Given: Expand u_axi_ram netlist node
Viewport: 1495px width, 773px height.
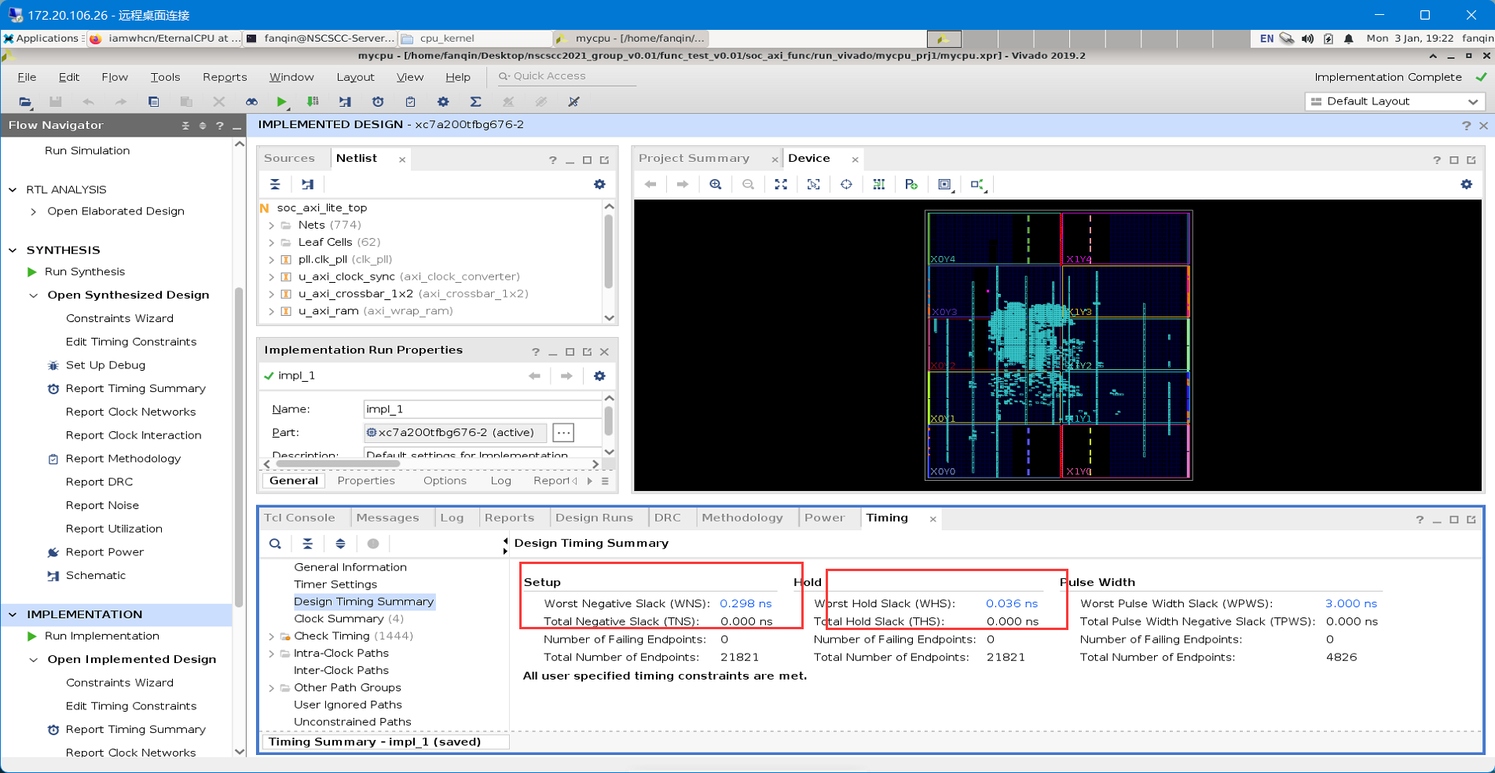Looking at the screenshot, I should 272,312.
